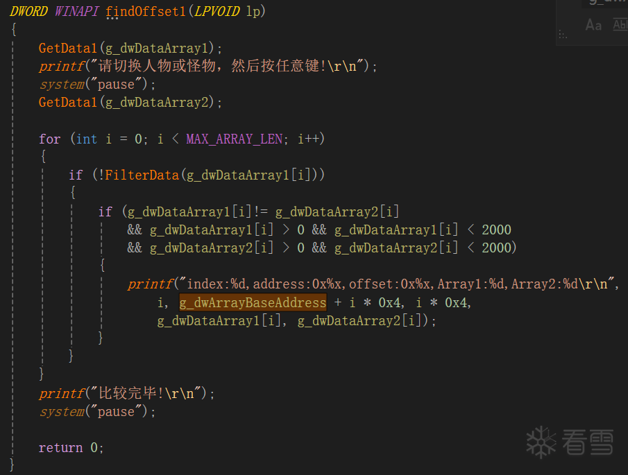628x475 pixels.
Task: Click the highlighted g_dwArrayBaseAddress identifier
Action: coord(253,303)
